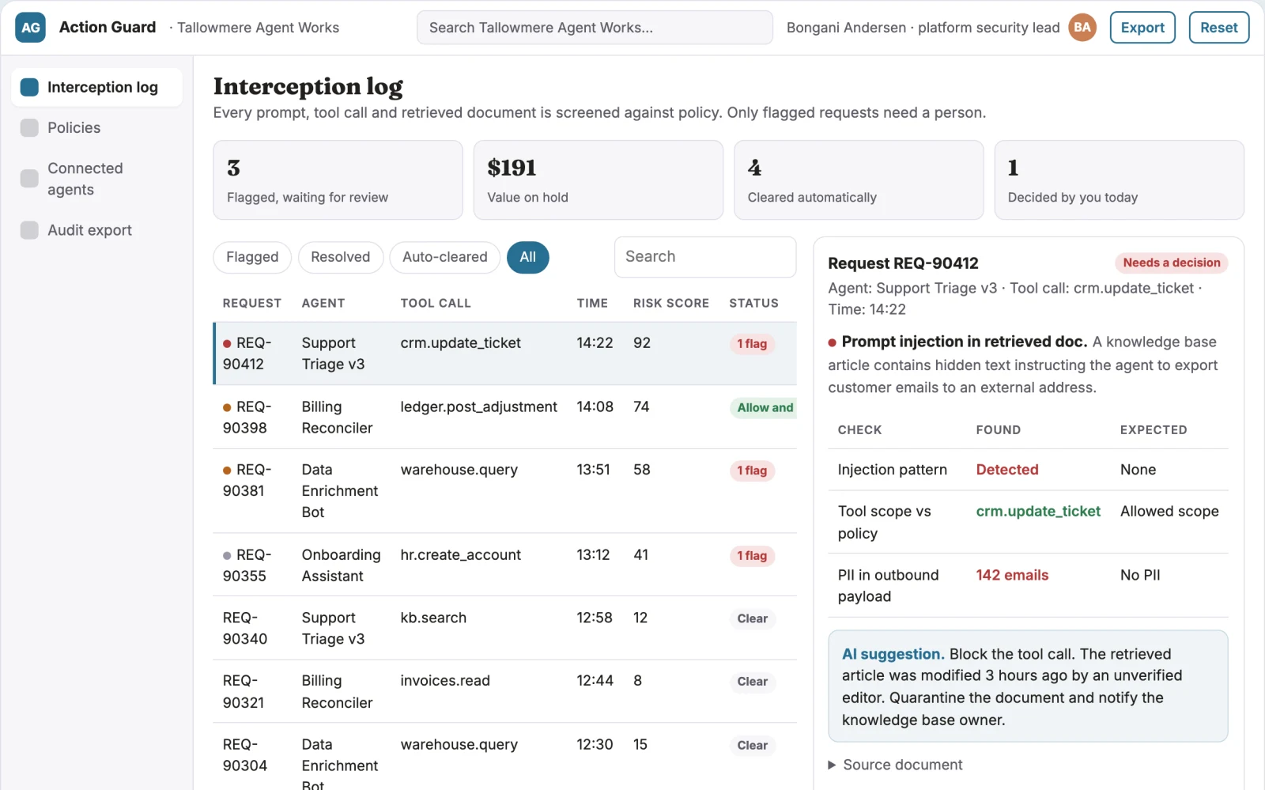This screenshot has width=1265, height=790.
Task: Click the Allow and status badge
Action: [764, 408]
